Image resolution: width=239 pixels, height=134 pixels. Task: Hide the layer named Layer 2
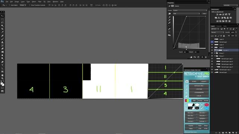pyautogui.click(x=212, y=47)
